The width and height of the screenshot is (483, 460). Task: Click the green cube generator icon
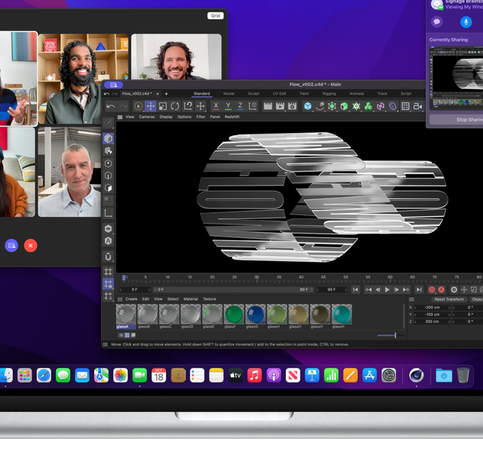pyautogui.click(x=344, y=107)
